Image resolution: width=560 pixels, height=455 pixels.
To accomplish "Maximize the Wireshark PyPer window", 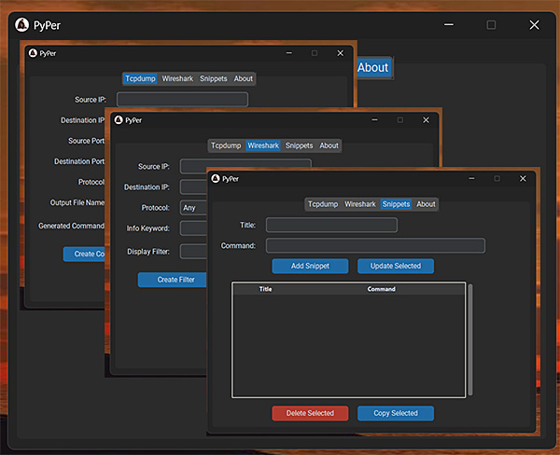I will 400,120.
